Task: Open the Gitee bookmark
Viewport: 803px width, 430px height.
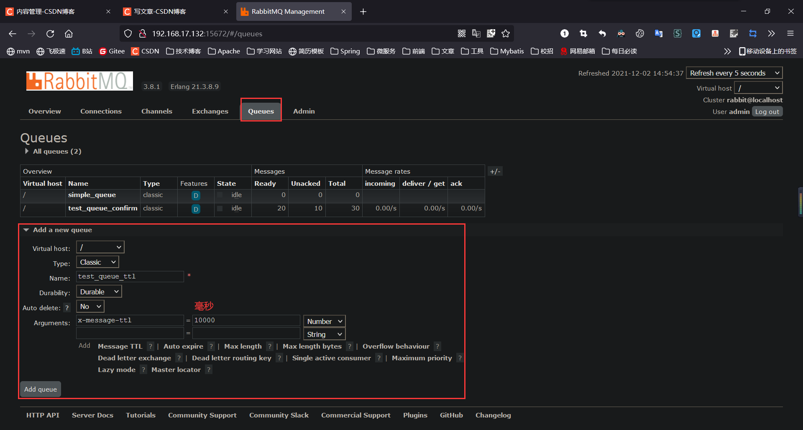Action: tap(112, 51)
